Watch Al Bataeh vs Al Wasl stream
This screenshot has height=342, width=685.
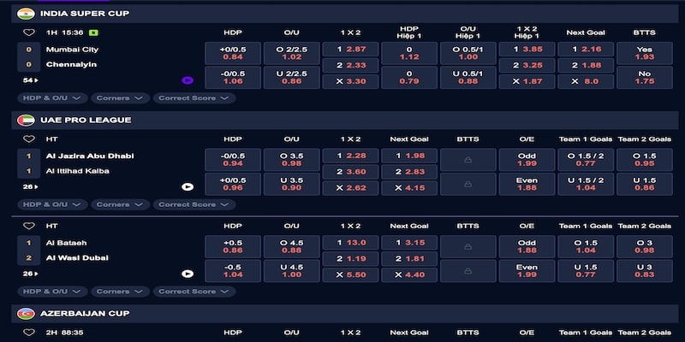[x=188, y=274]
